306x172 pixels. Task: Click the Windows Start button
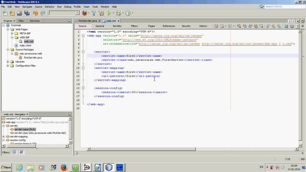point(6,167)
